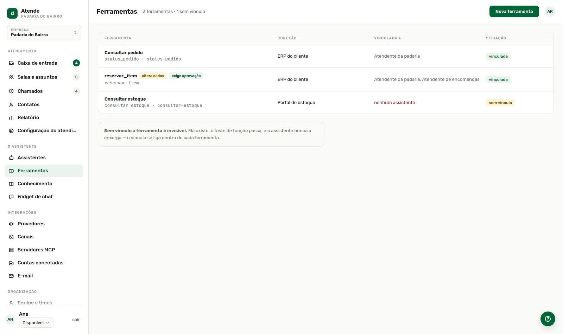Click the sair logout link

point(76,320)
